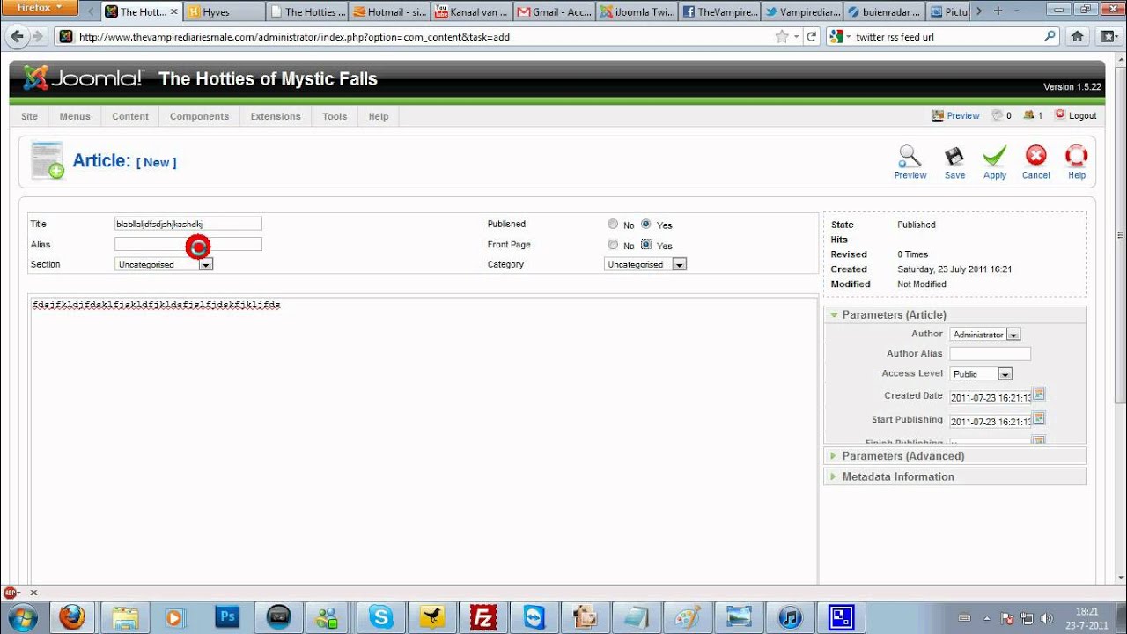1127x634 pixels.
Task: Open the Components menu
Action: [199, 116]
